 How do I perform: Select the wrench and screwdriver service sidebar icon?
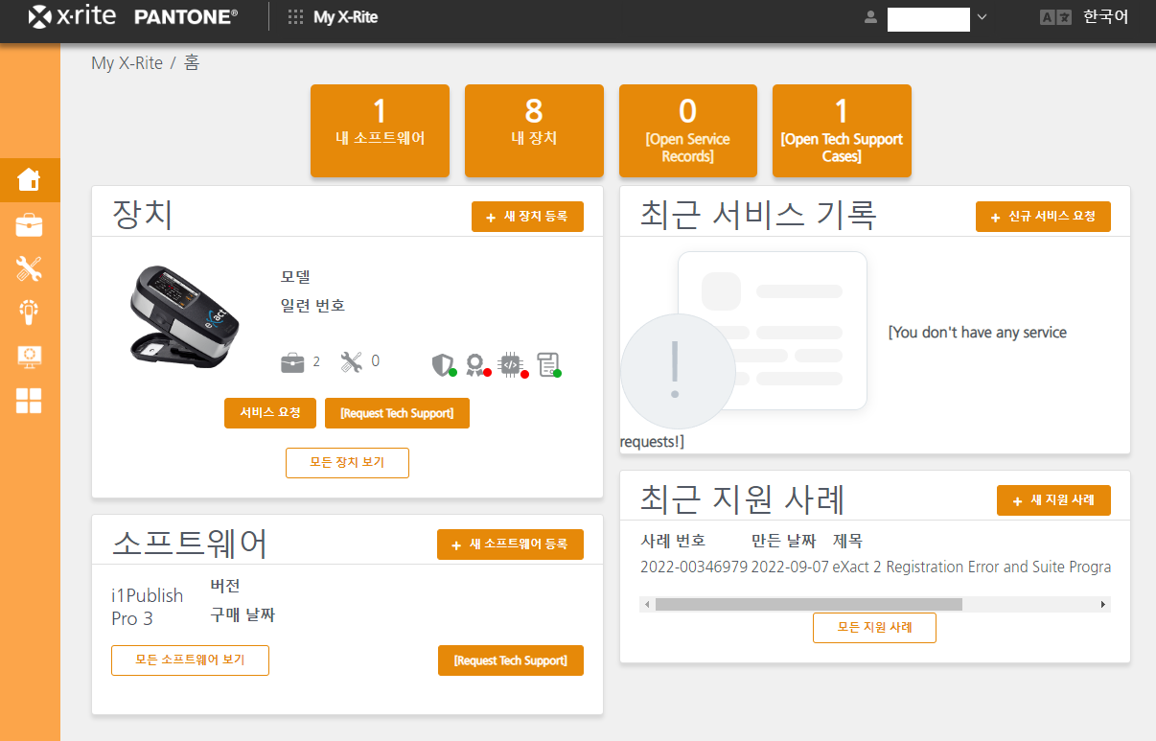tap(30, 268)
